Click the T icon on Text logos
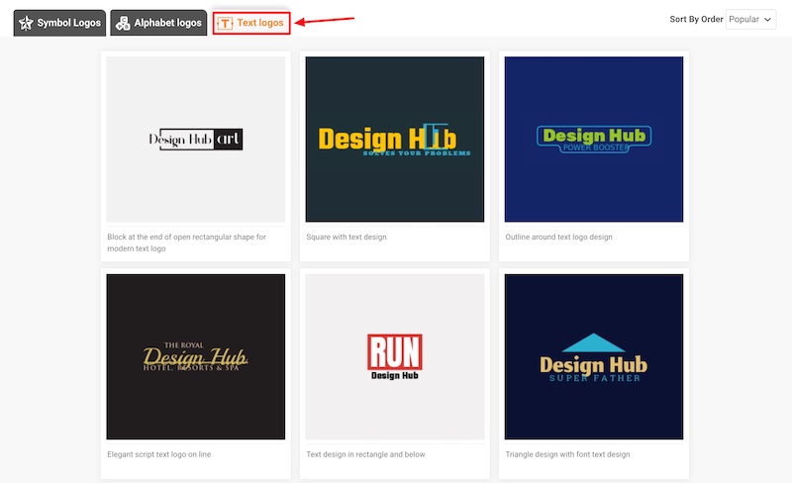Image resolution: width=792 pixels, height=483 pixels. coord(225,23)
